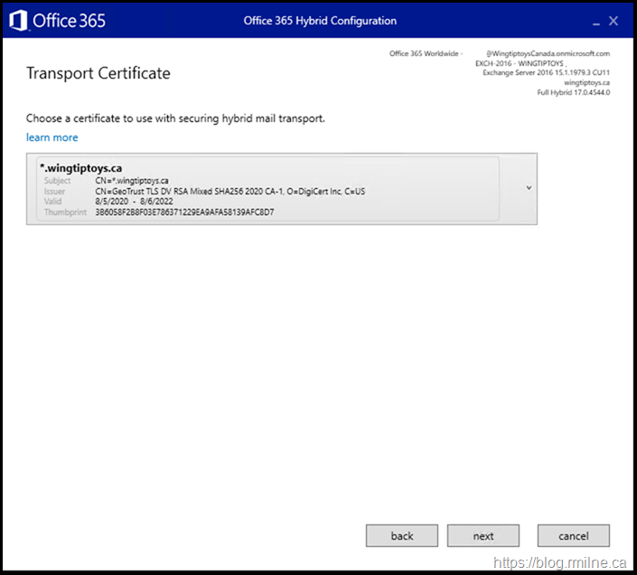This screenshot has height=575, width=637.
Task: Click the GeoTrust issuer line
Action: [230, 191]
